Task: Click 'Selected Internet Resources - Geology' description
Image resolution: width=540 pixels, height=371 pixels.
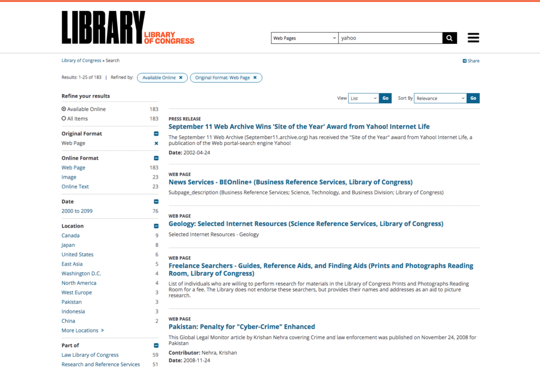Action: pyautogui.click(x=214, y=235)
